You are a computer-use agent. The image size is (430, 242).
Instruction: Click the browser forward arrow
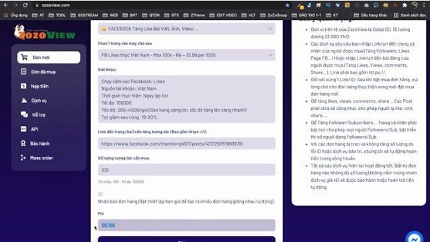[x=15, y=5]
